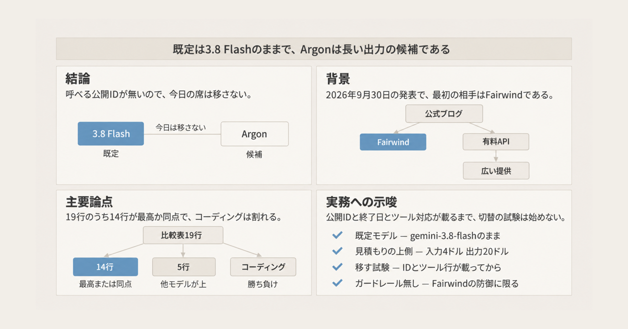Viewport: 628px width, 329px height.
Task: Click the sentence starting 2026年9月30日の発表で
Action: click(x=440, y=95)
